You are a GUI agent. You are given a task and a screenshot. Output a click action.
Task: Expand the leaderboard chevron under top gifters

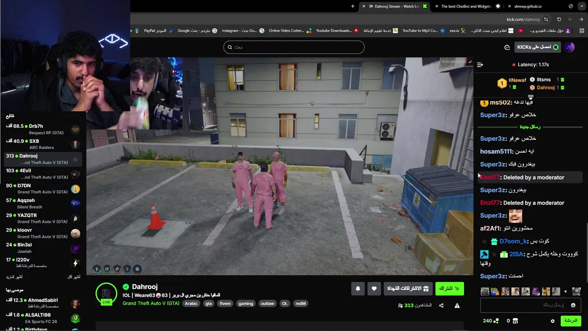tap(531, 97)
